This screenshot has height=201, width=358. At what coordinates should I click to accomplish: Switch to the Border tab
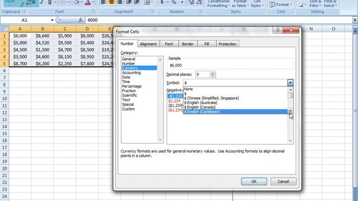point(188,44)
